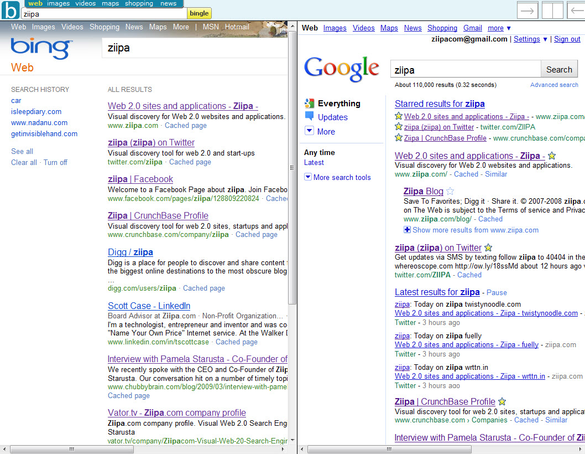This screenshot has height=454, width=585.
Task: Open the Bing More menu
Action: (x=181, y=27)
